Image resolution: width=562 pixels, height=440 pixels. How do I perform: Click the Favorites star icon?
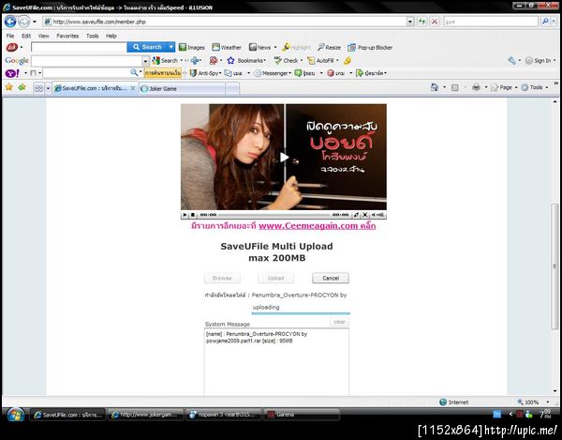(9, 87)
